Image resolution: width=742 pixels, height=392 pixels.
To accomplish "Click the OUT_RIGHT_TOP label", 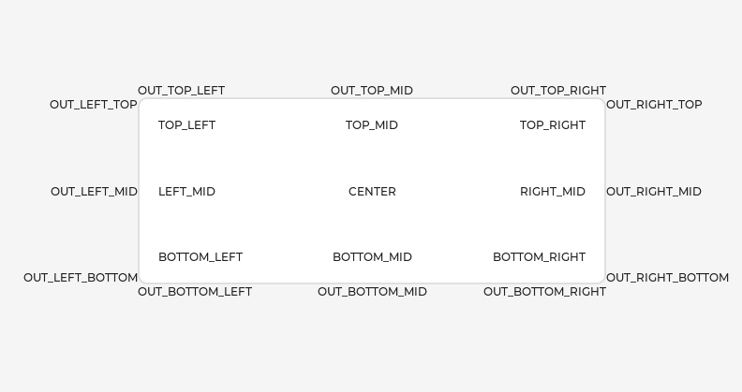I will click(x=654, y=105).
